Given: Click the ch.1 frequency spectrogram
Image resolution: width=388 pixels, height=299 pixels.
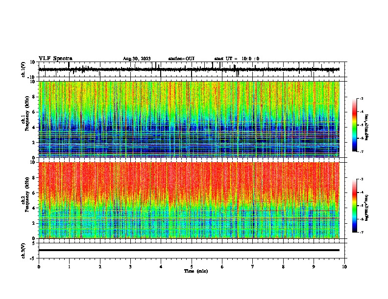Looking at the screenshot, I should coord(189,119).
